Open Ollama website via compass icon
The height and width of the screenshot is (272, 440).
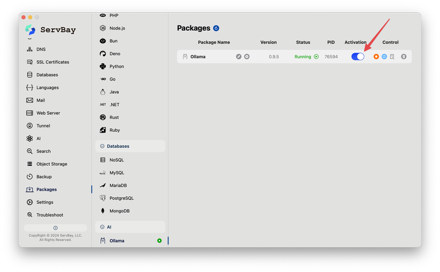(238, 57)
